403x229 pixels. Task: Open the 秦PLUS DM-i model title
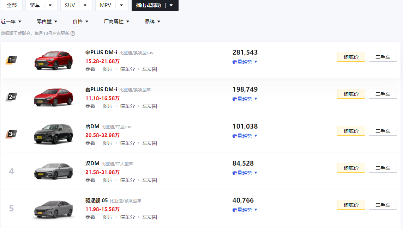[101, 89]
